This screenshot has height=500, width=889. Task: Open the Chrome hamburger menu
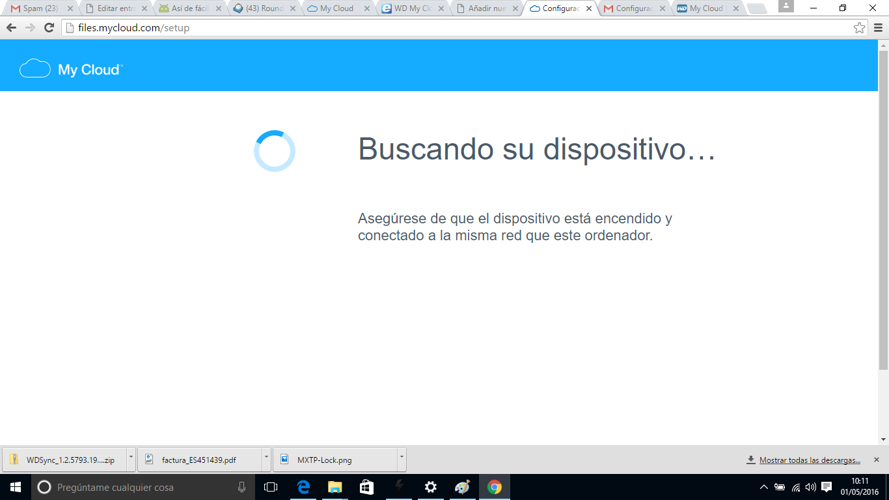(x=878, y=28)
